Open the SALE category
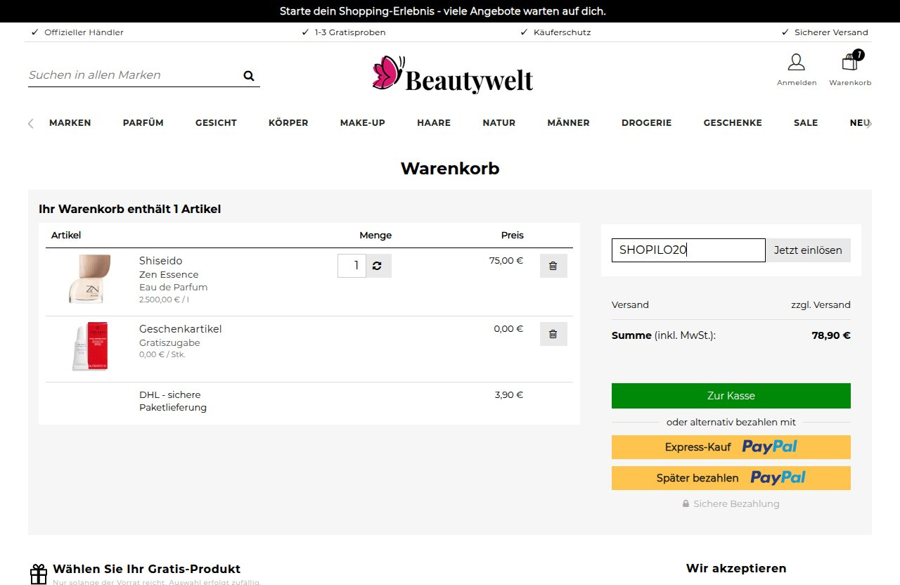Viewport: 900px width, 585px height. [806, 123]
